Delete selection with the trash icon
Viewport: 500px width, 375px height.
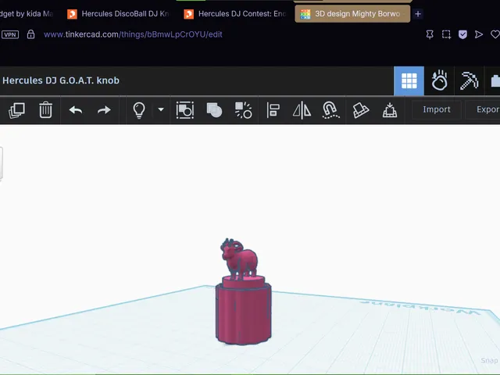45,110
